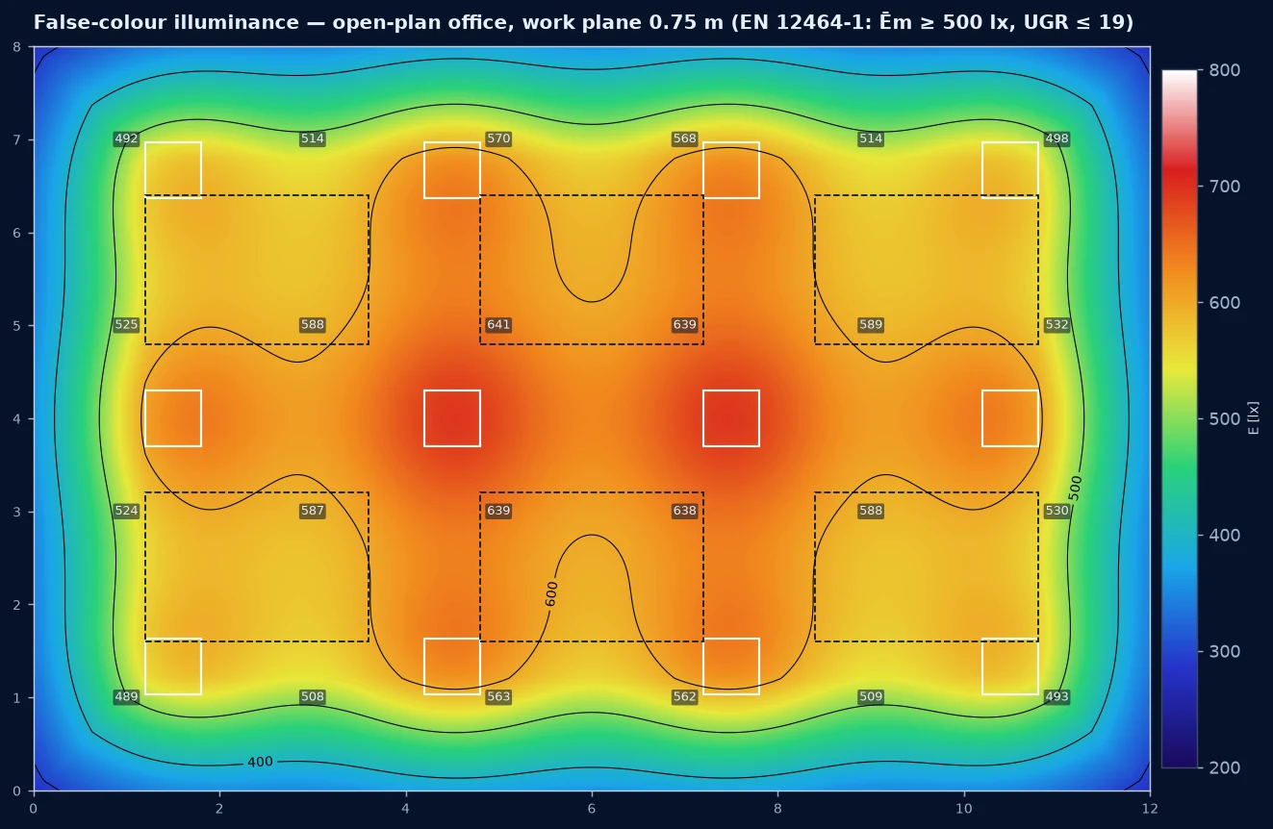Select the y-axis tick label 3
The height and width of the screenshot is (829, 1273).
tap(18, 512)
